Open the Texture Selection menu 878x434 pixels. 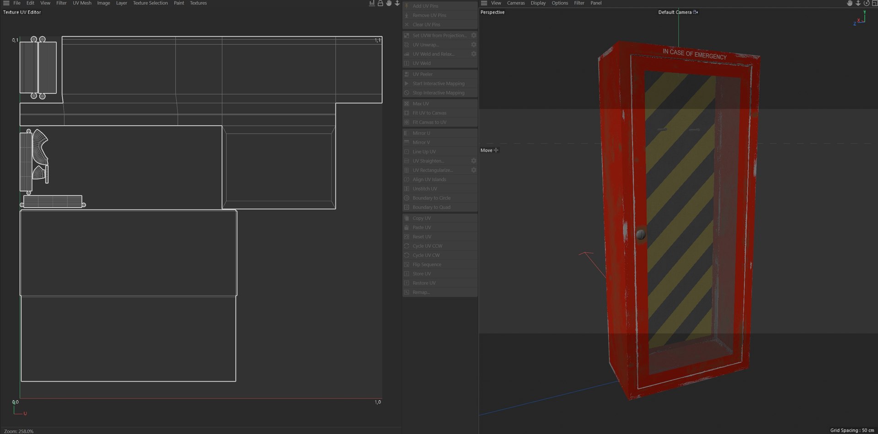150,3
